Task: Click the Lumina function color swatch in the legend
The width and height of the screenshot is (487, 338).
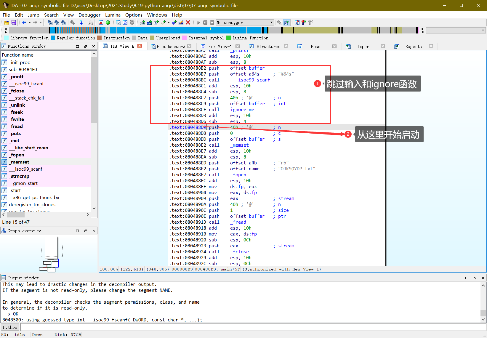Action: [228, 38]
